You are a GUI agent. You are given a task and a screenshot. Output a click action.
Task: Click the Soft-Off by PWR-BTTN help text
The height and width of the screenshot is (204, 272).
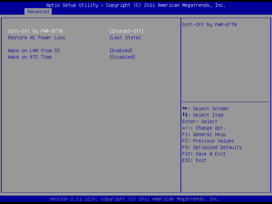tap(209, 25)
